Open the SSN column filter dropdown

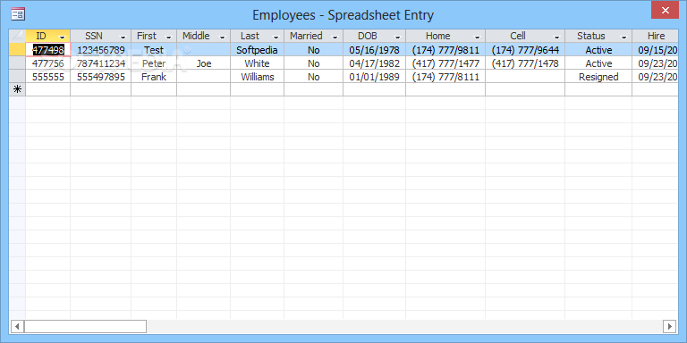(x=123, y=37)
